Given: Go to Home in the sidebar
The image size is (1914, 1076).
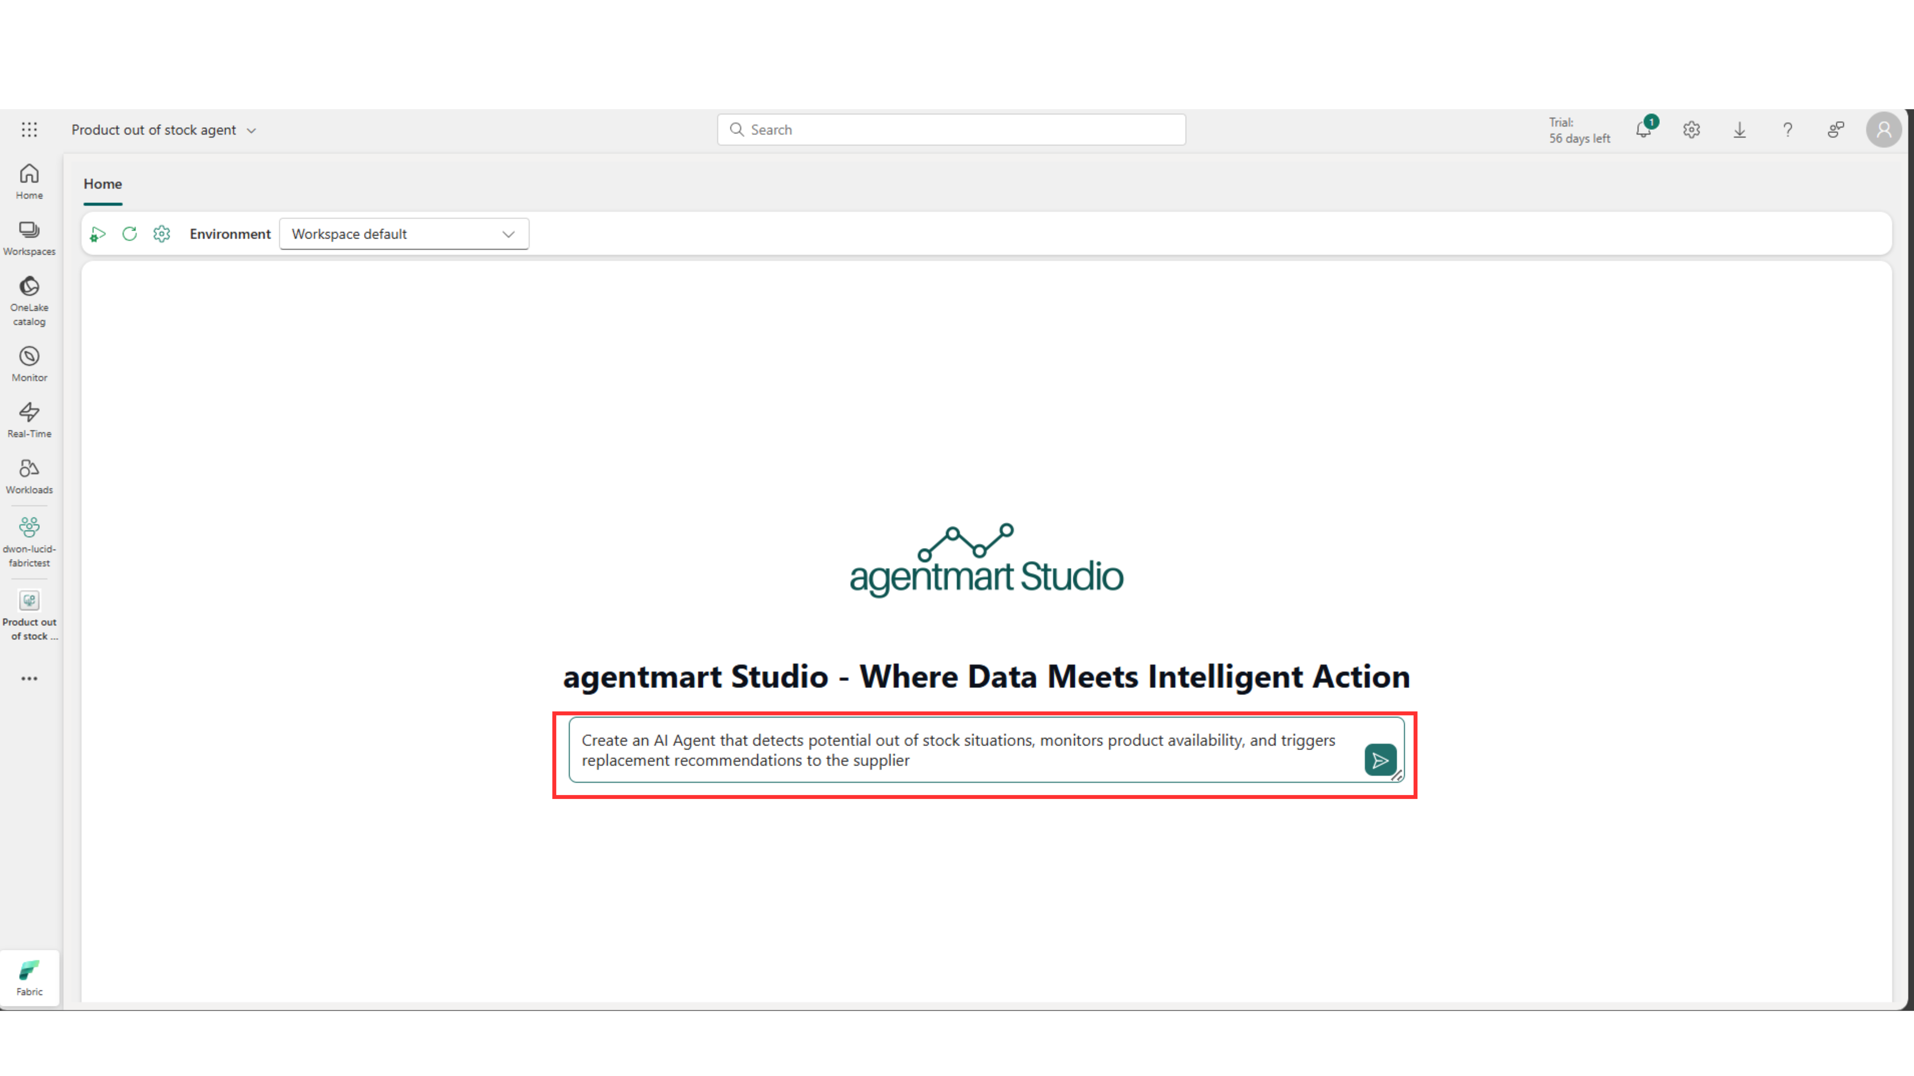Looking at the screenshot, I should pyautogui.click(x=29, y=181).
